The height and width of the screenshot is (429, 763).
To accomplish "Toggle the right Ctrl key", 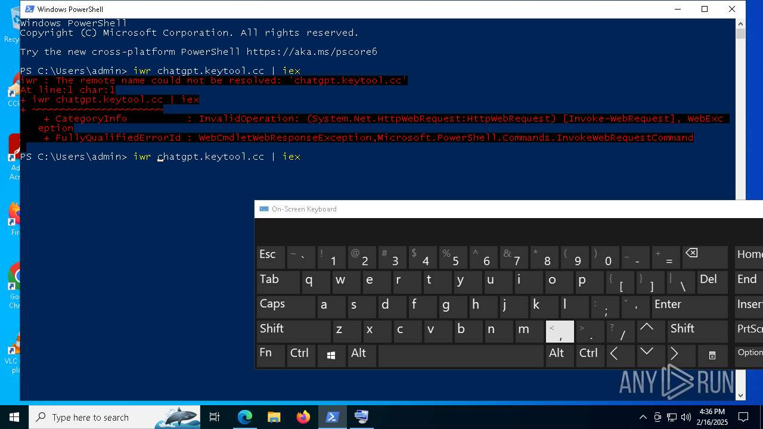I will click(x=590, y=355).
